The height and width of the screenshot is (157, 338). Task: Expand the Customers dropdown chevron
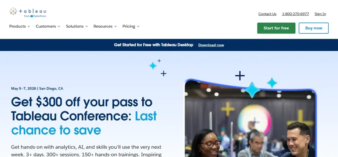tap(59, 26)
